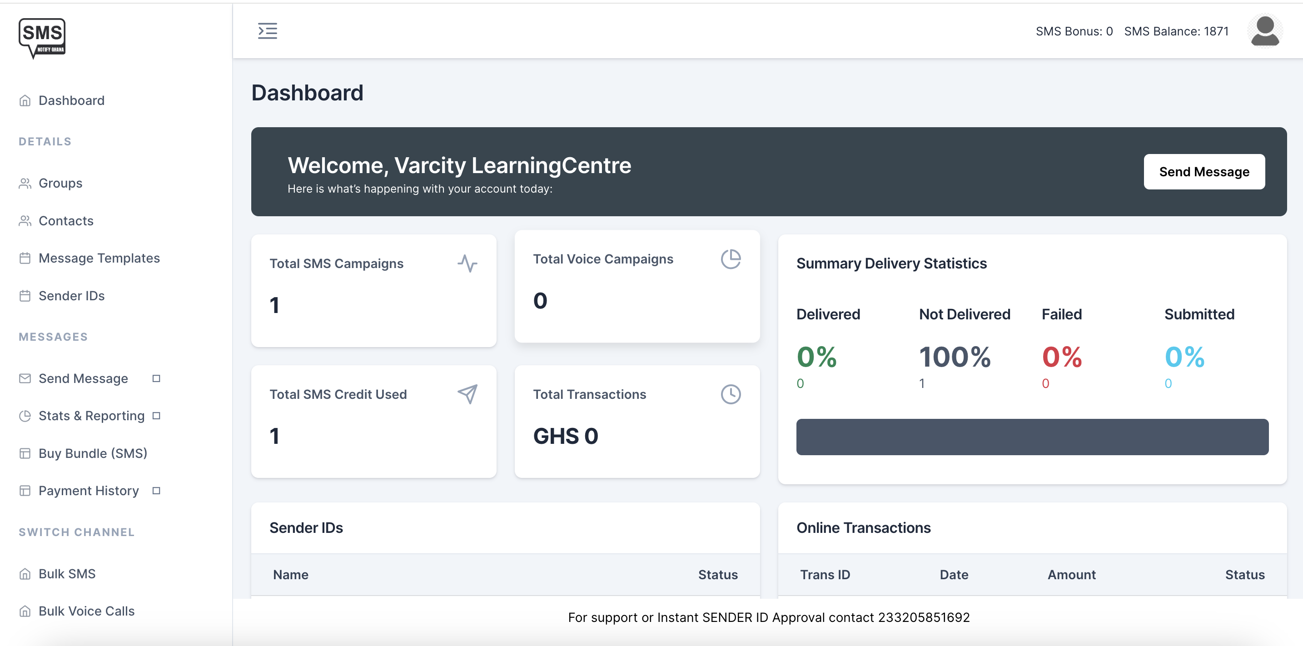Click the paper plane icon on Credit Used
This screenshot has width=1303, height=646.
467,394
